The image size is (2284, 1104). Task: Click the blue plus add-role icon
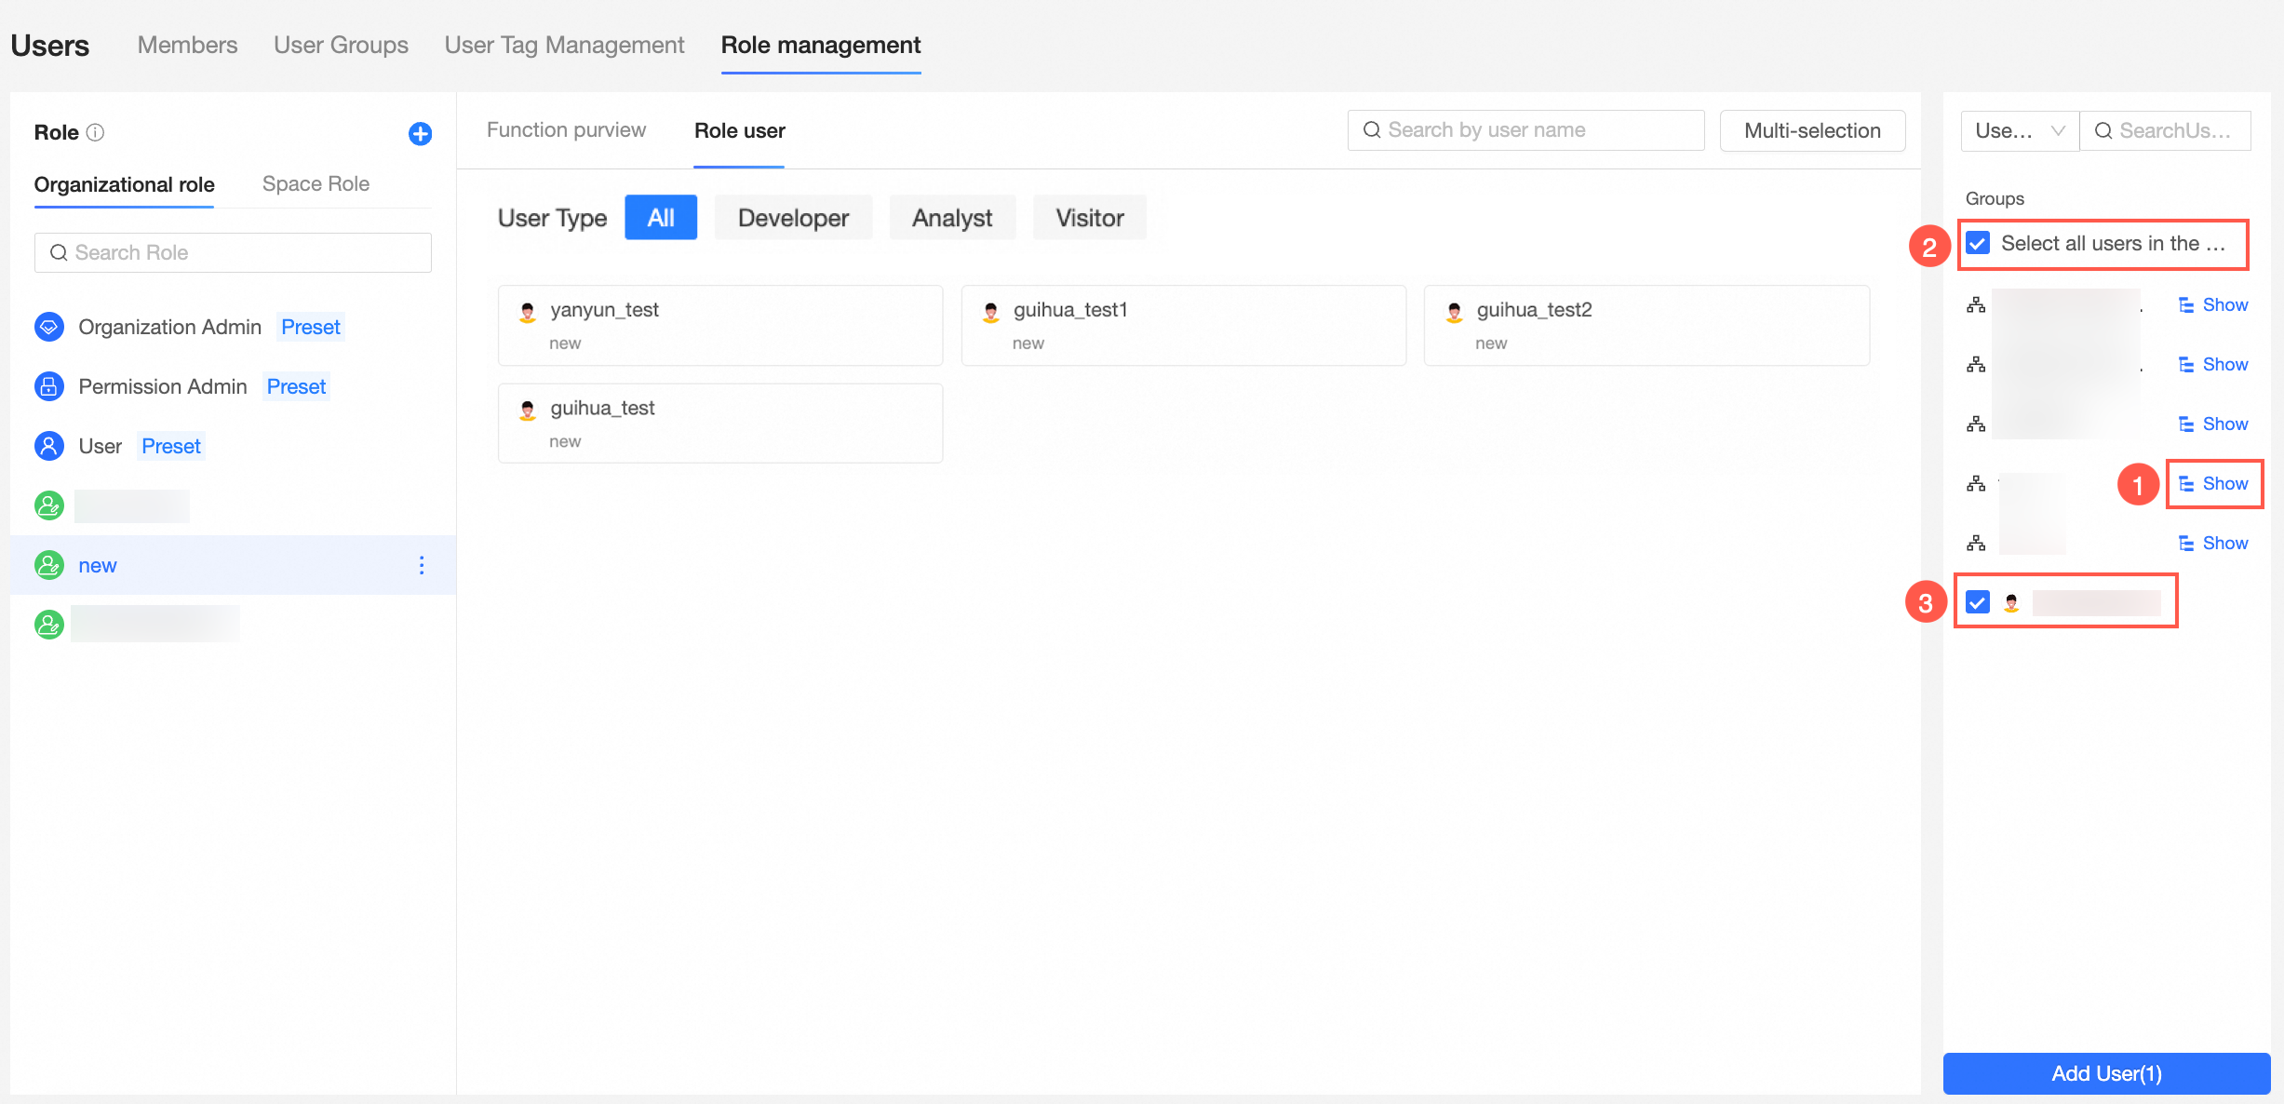[x=420, y=133]
